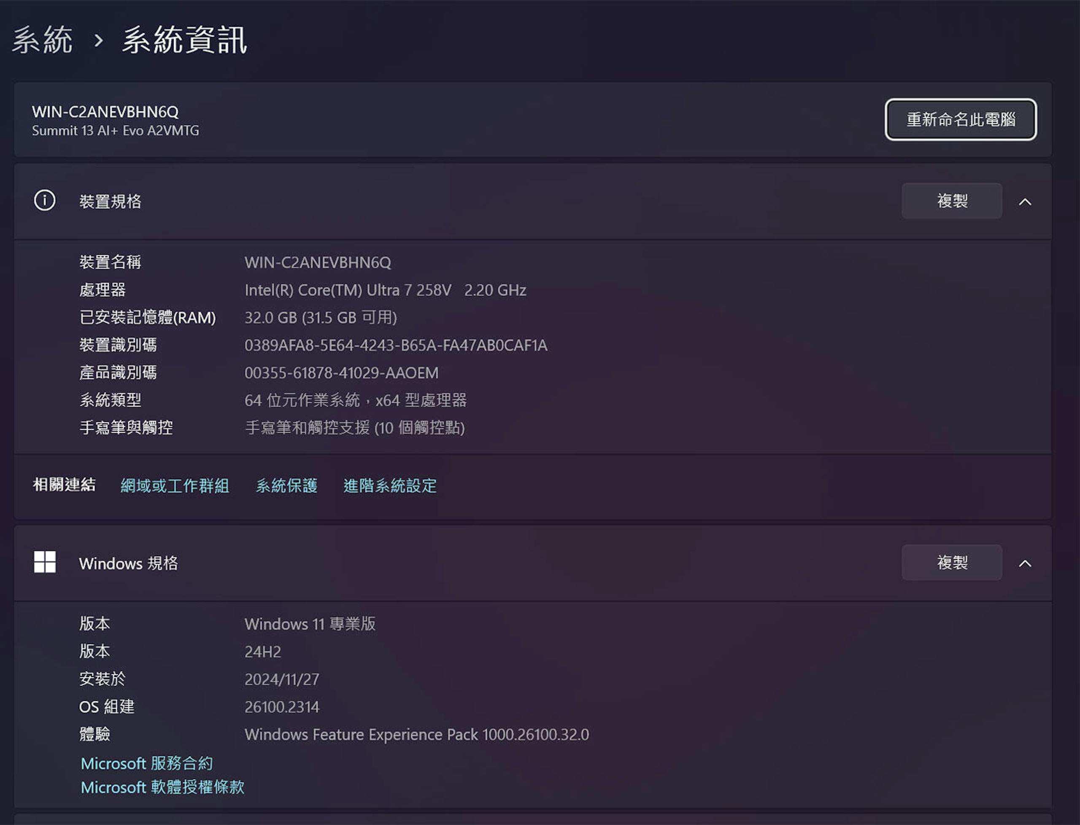Click the 系統類型 label
This screenshot has height=825, width=1080.
click(x=111, y=400)
